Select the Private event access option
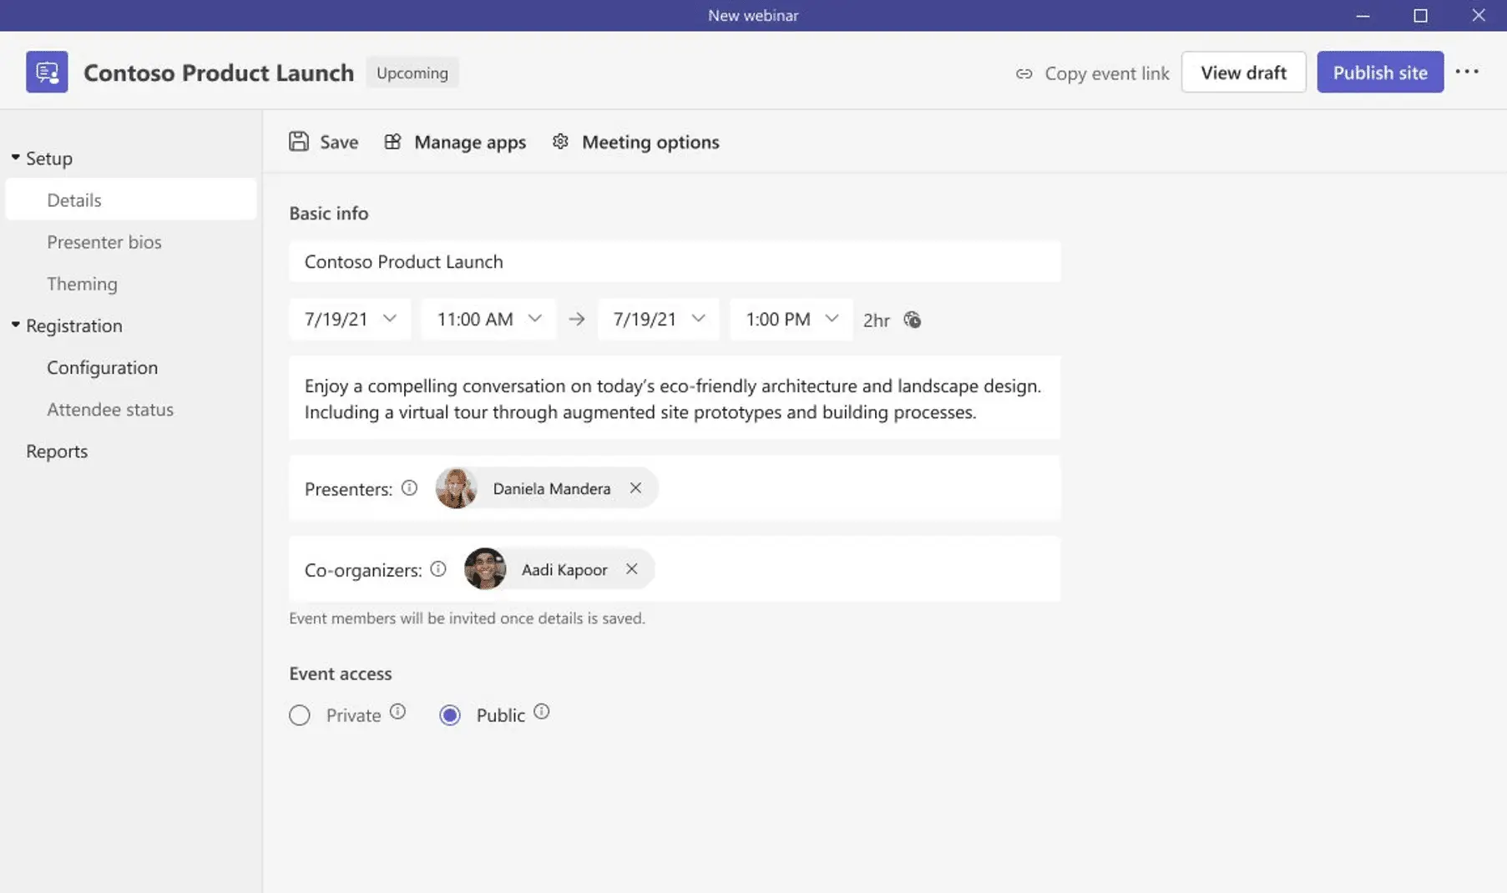 (x=300, y=715)
